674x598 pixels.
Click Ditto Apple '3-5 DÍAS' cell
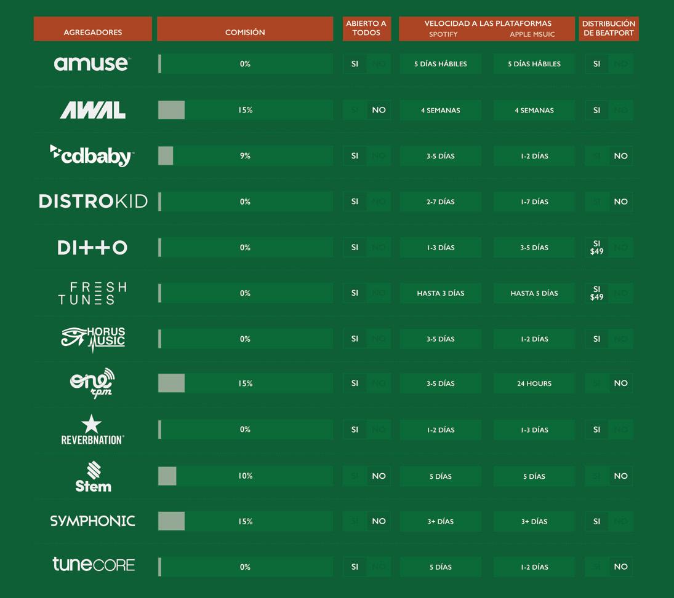[534, 247]
